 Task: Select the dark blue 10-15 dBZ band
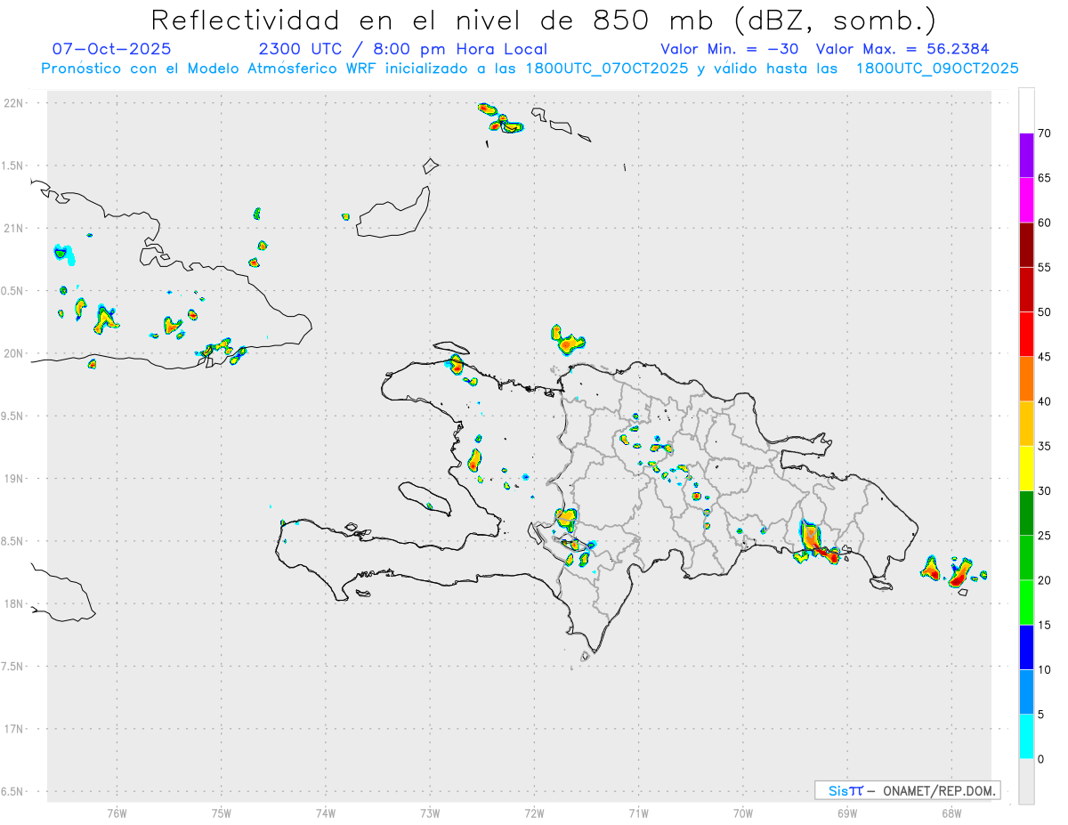(x=1026, y=647)
